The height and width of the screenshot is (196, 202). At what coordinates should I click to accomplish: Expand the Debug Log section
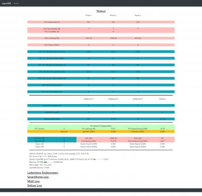click(x=35, y=185)
